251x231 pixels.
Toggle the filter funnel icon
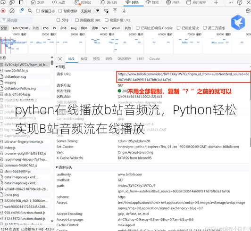point(21,11)
